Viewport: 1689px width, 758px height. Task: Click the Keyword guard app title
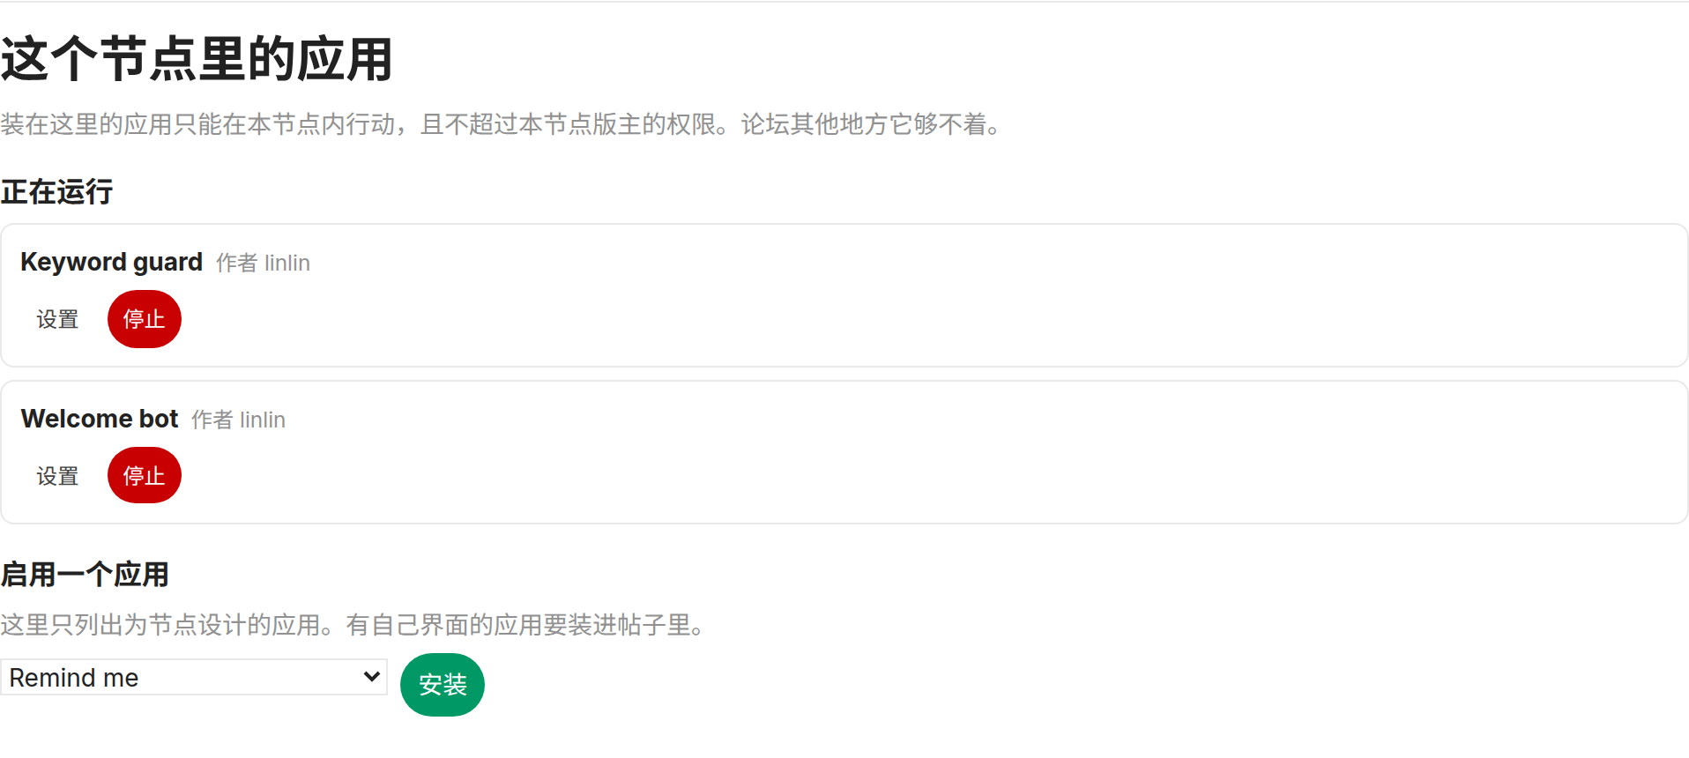tap(112, 262)
